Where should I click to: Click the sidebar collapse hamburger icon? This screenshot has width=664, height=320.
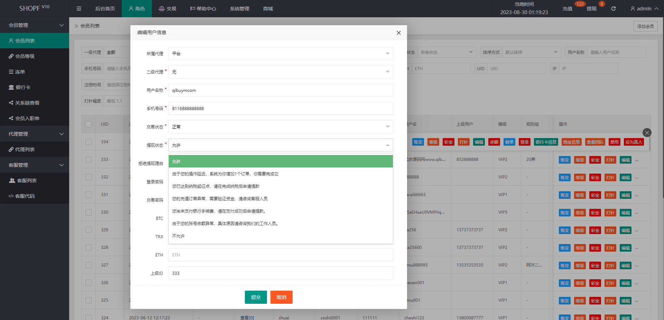click(79, 9)
